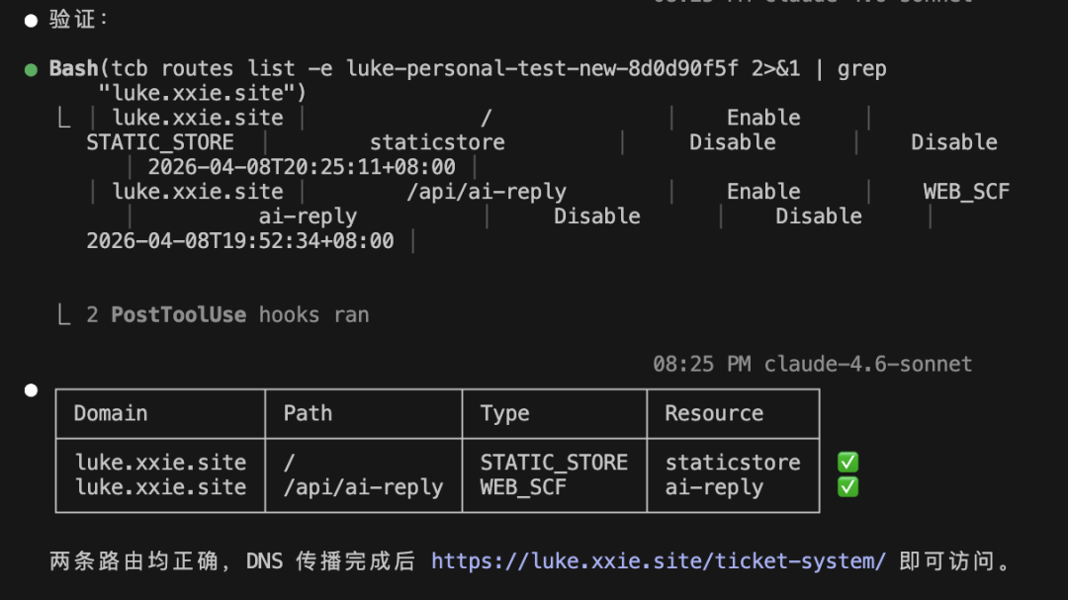Open the luke.xxie.site/ticket-system link

click(659, 561)
